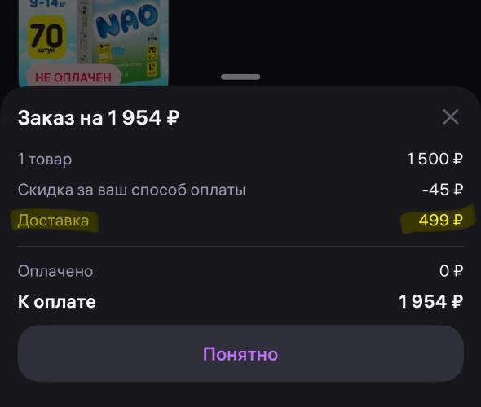Screen dimensions: 481x407
Task: Tap the Оплачено row label
Action: (55, 271)
